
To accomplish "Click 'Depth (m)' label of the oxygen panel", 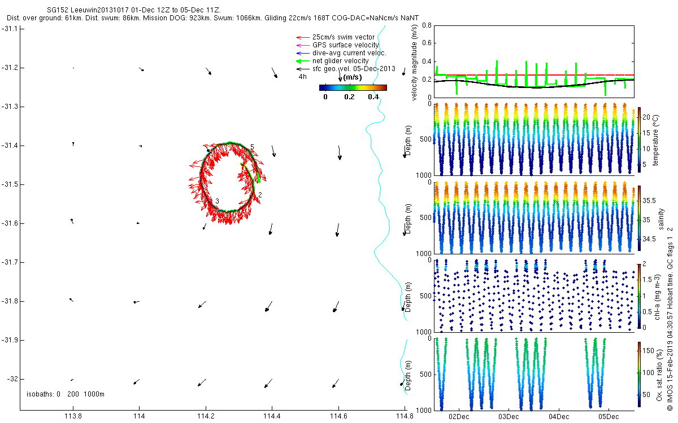I will [x=407, y=376].
